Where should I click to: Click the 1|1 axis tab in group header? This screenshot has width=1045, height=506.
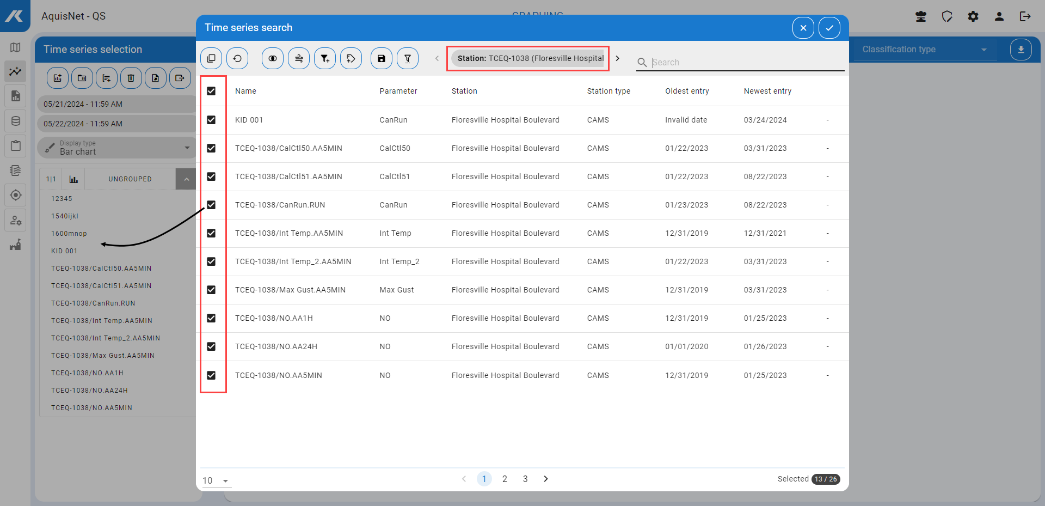(x=51, y=179)
